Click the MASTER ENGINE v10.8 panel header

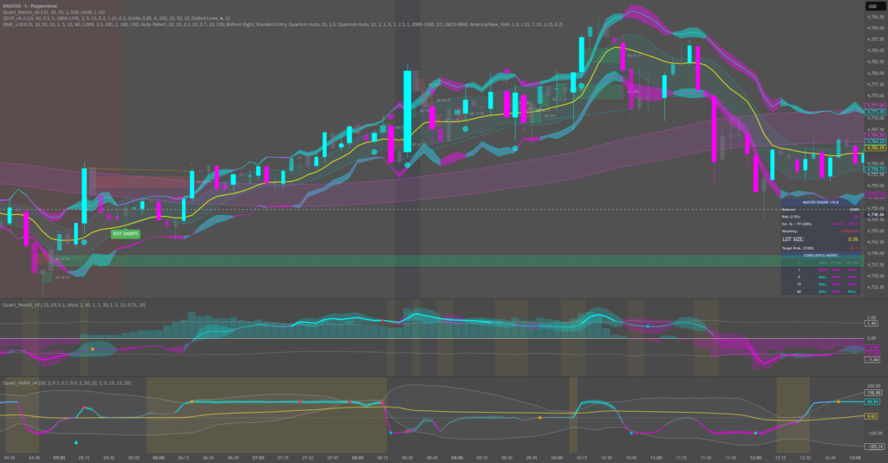point(819,201)
